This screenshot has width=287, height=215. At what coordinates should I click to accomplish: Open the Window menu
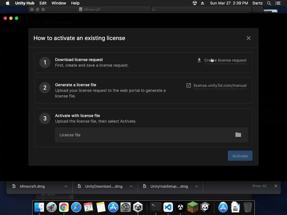pos(59,3)
